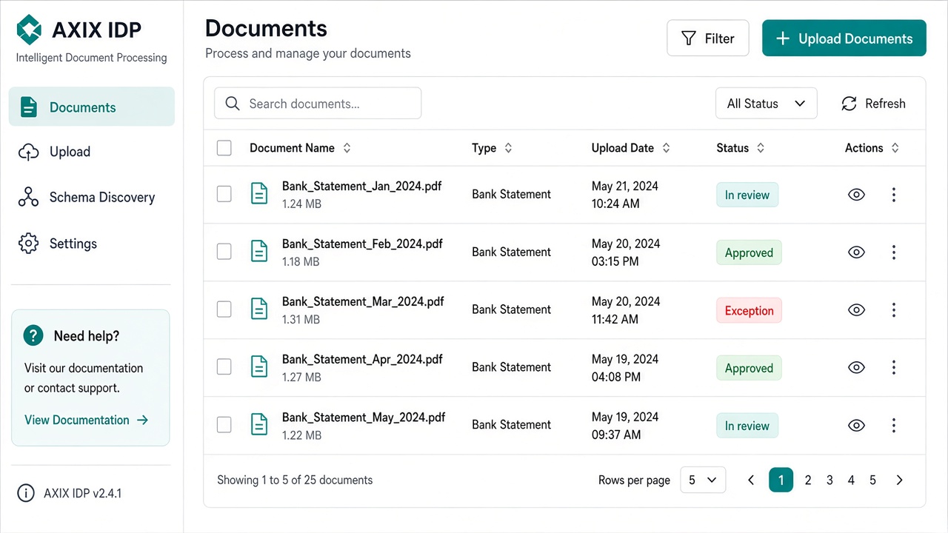948x533 pixels.
Task: View Bank_Statement_Jan_2024.pdf with the eye icon
Action: coord(856,195)
